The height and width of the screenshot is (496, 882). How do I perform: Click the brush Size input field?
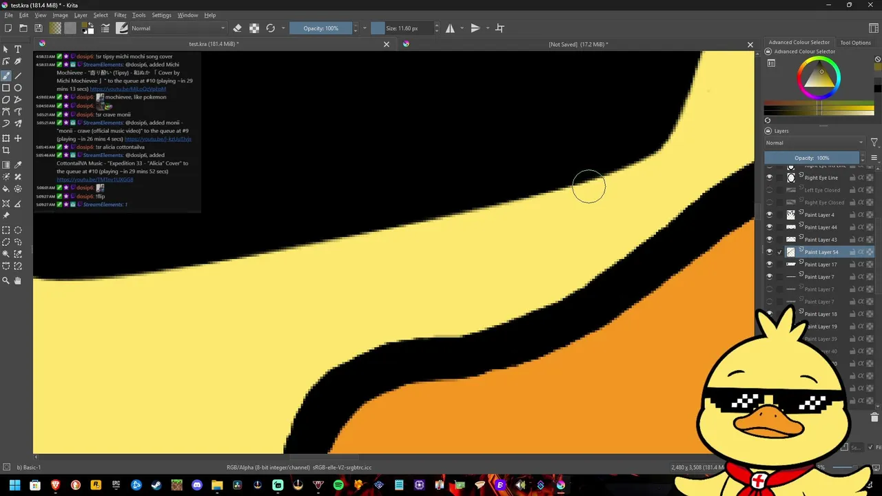401,28
